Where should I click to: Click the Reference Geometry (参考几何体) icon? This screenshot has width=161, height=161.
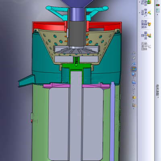[x=149, y=13]
